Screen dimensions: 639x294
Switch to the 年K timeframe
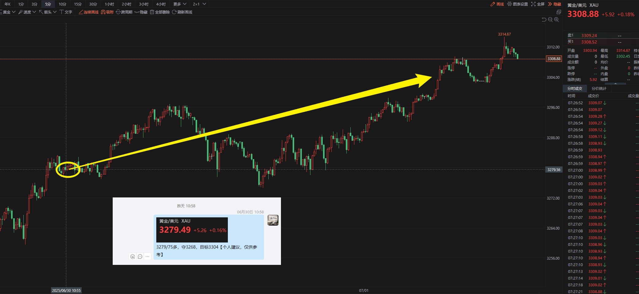click(7, 4)
